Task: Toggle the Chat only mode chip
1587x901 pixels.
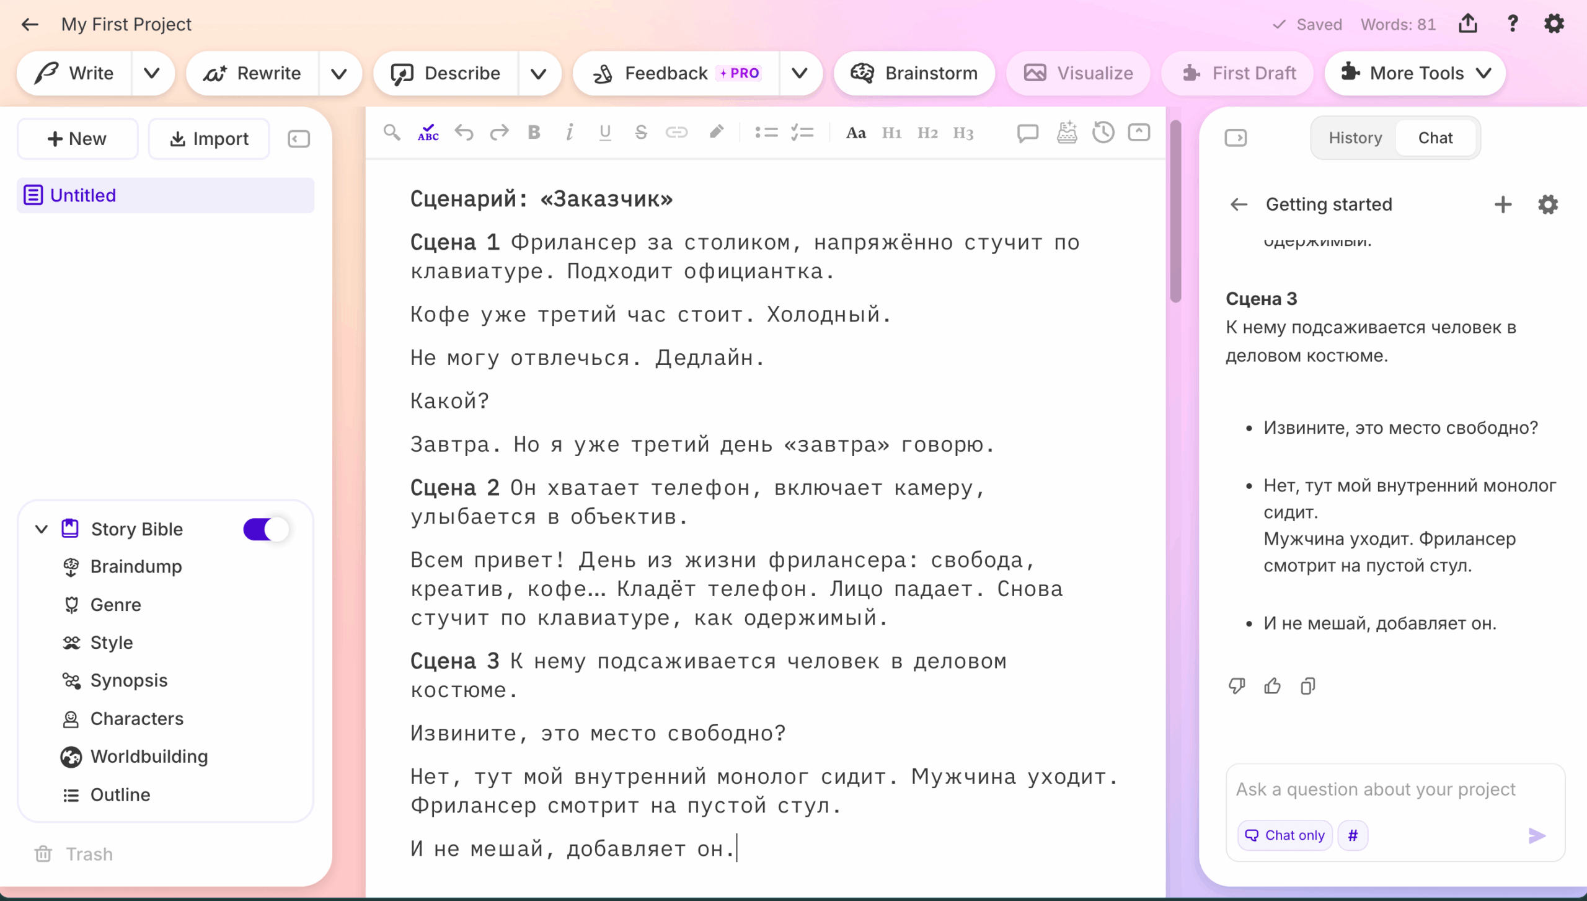Action: [x=1284, y=835]
